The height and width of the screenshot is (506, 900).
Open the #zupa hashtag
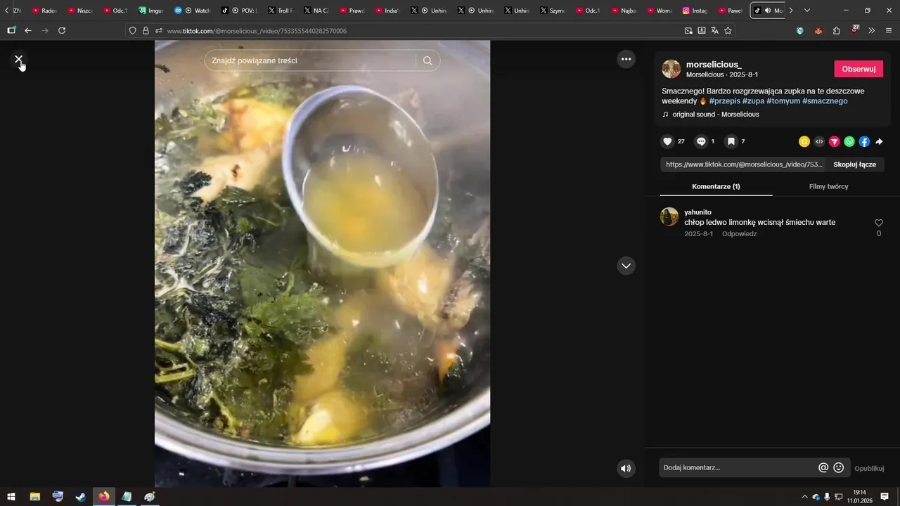pyautogui.click(x=753, y=101)
